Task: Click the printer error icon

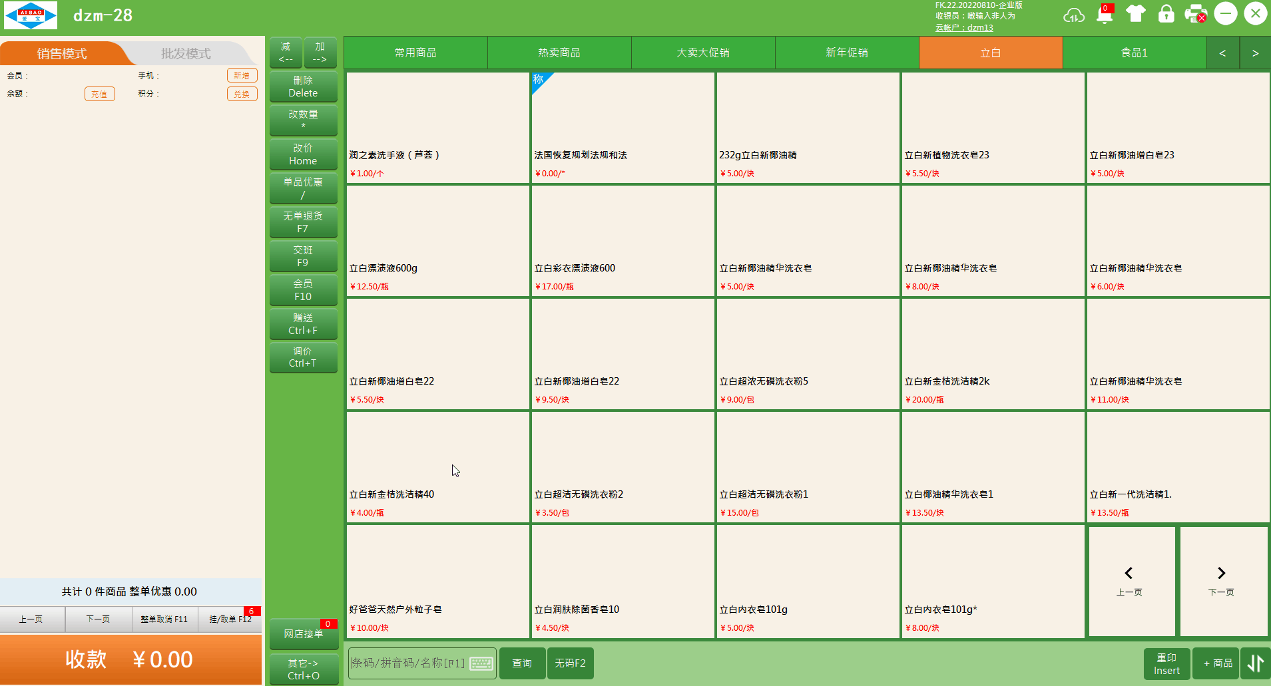Action: pyautogui.click(x=1196, y=14)
